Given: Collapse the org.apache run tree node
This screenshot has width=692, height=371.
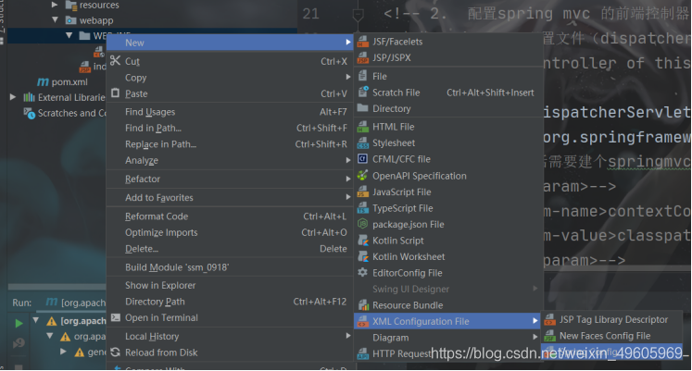Looking at the screenshot, I should [x=36, y=320].
